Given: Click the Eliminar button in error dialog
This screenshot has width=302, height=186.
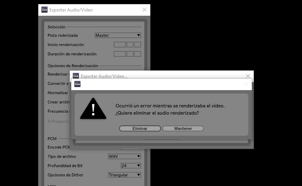Looking at the screenshot, I should point(140,128).
